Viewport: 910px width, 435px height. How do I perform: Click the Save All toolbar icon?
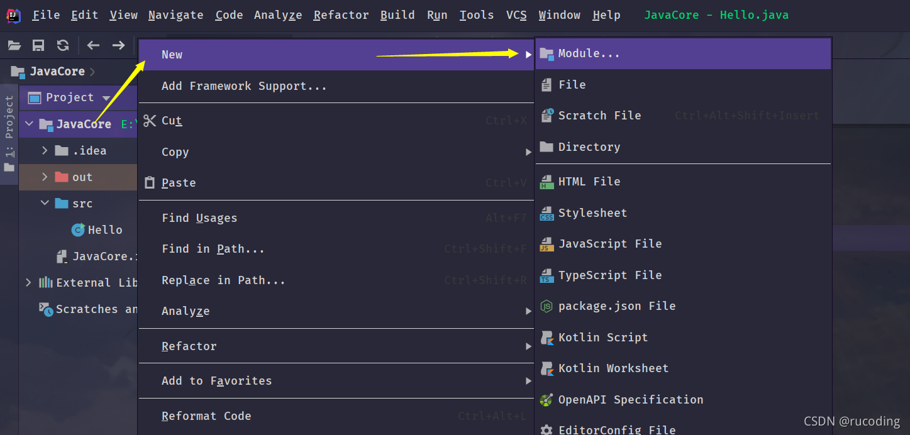(38, 45)
